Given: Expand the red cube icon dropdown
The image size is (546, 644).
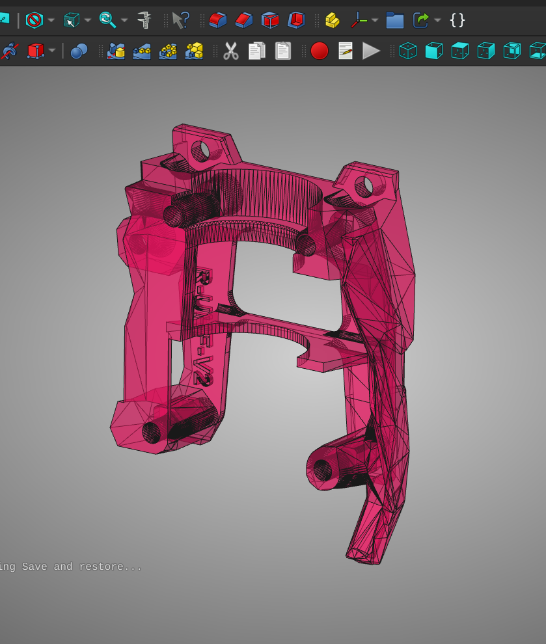Looking at the screenshot, I should tap(52, 51).
